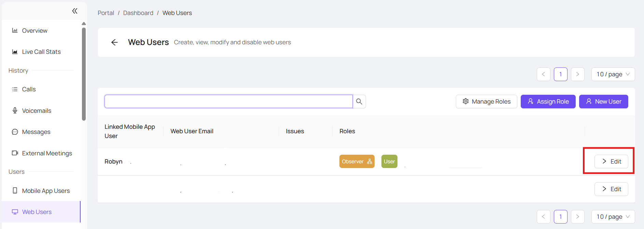644x229 pixels.
Task: Click the Linked Mobile App User header
Action: tap(130, 131)
